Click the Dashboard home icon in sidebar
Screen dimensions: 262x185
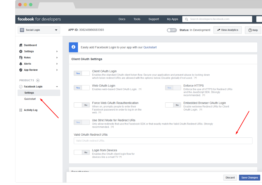21,45
